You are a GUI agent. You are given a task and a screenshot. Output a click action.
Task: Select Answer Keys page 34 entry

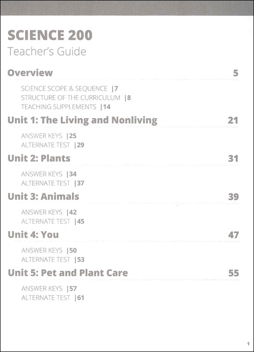point(49,174)
